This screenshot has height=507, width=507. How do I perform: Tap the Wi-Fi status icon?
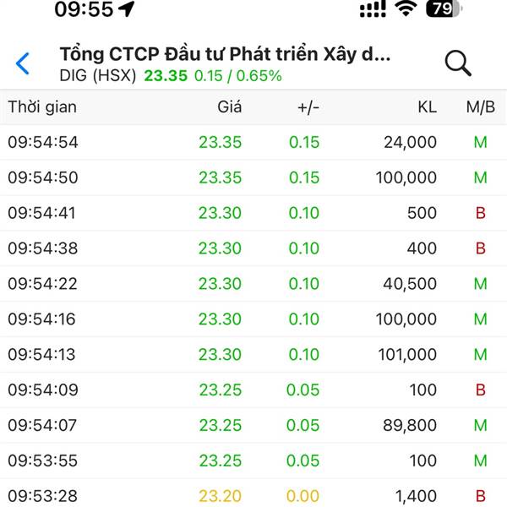tap(406, 8)
